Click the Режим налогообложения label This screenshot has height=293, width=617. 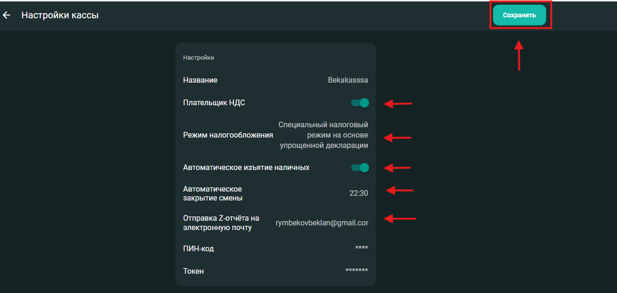[228, 135]
